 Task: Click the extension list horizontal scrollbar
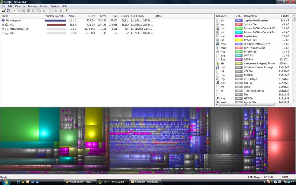tap(246, 104)
